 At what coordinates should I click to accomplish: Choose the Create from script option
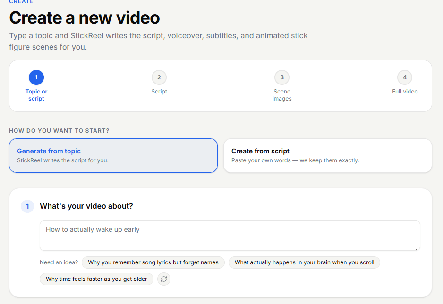click(328, 155)
